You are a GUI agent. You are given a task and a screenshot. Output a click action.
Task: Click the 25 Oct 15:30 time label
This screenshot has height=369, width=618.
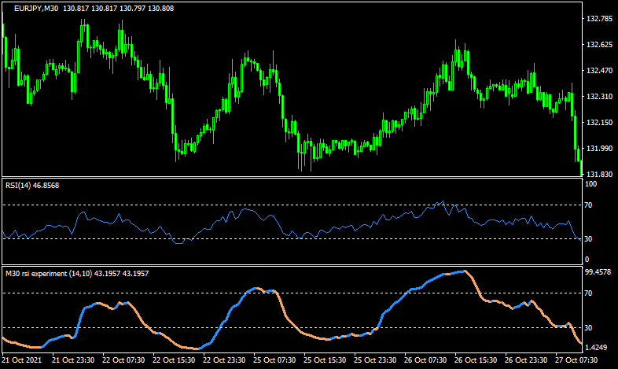pos(326,360)
